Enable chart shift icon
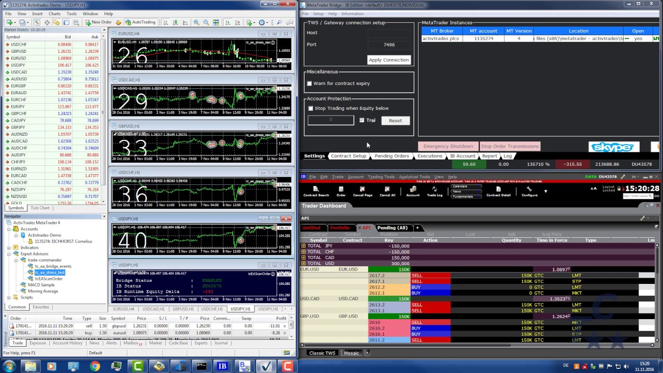The image size is (663, 373). point(238,22)
